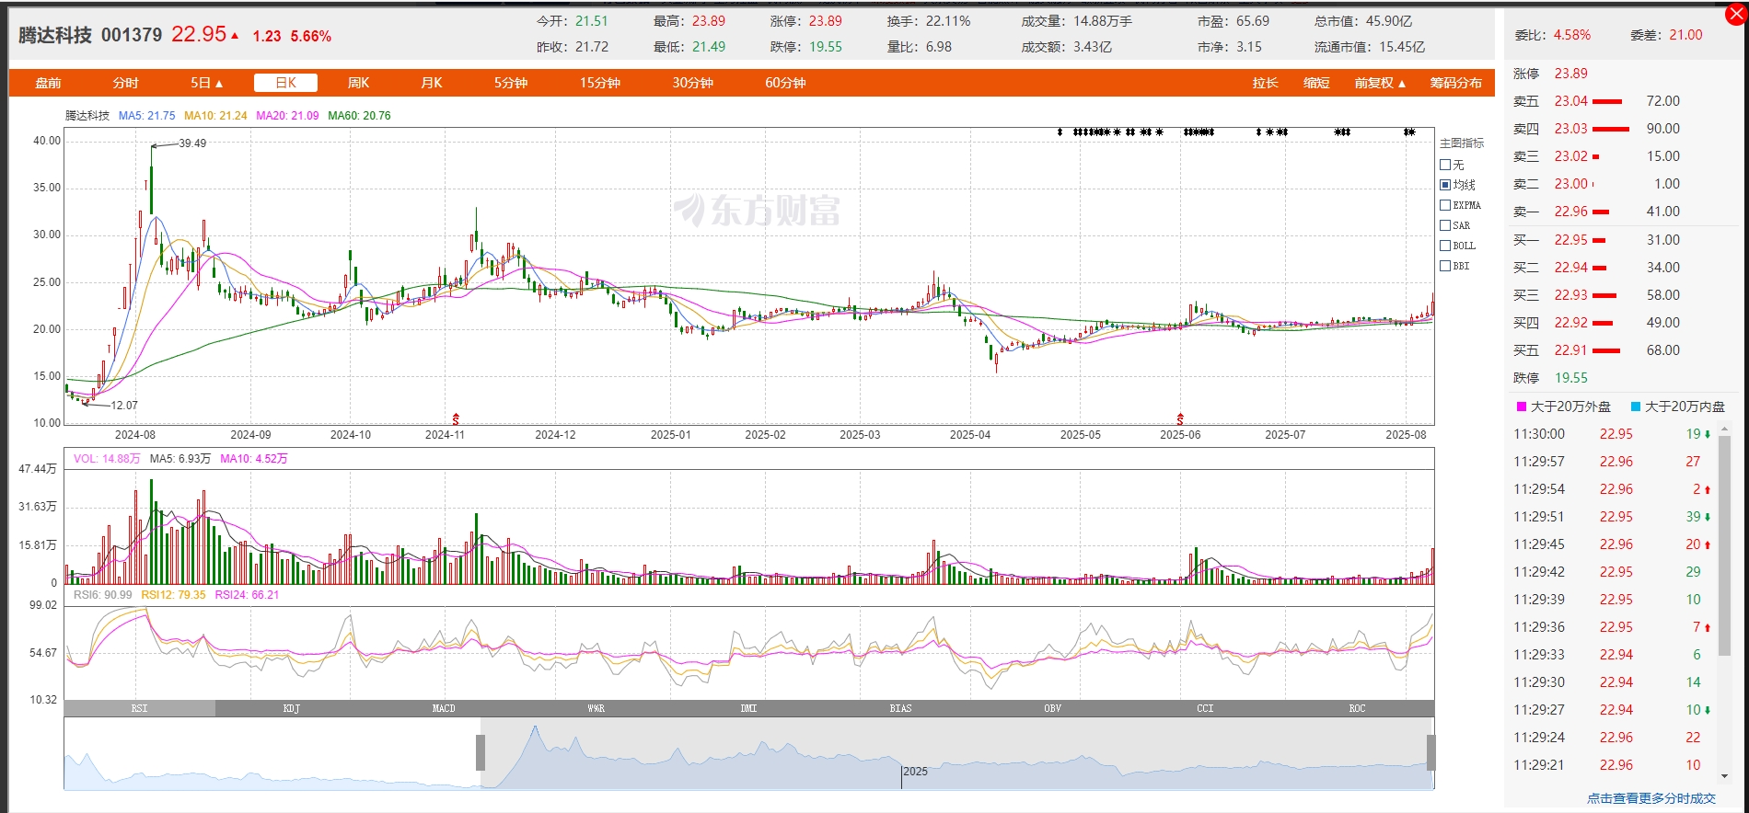Select the MACD sub-indicator tab
The width and height of the screenshot is (1749, 813).
(x=444, y=708)
